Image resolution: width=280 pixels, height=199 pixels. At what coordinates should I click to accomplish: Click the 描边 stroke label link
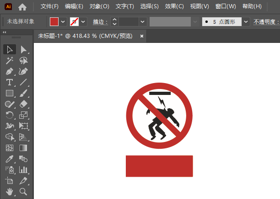100,22
